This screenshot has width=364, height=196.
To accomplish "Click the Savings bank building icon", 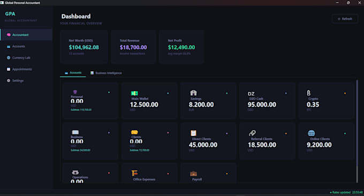I will coord(193,93).
